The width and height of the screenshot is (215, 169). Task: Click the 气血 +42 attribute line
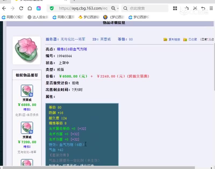coord(56,150)
